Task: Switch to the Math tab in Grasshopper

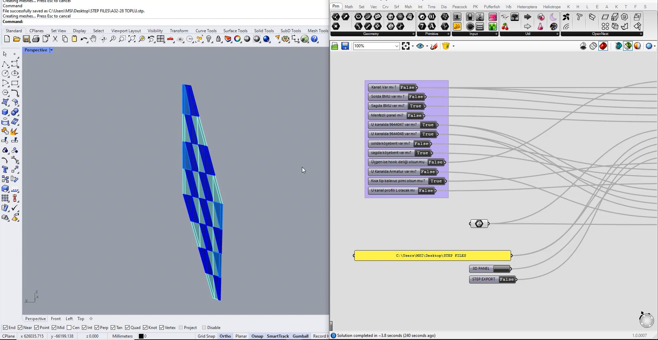Action: click(x=349, y=7)
